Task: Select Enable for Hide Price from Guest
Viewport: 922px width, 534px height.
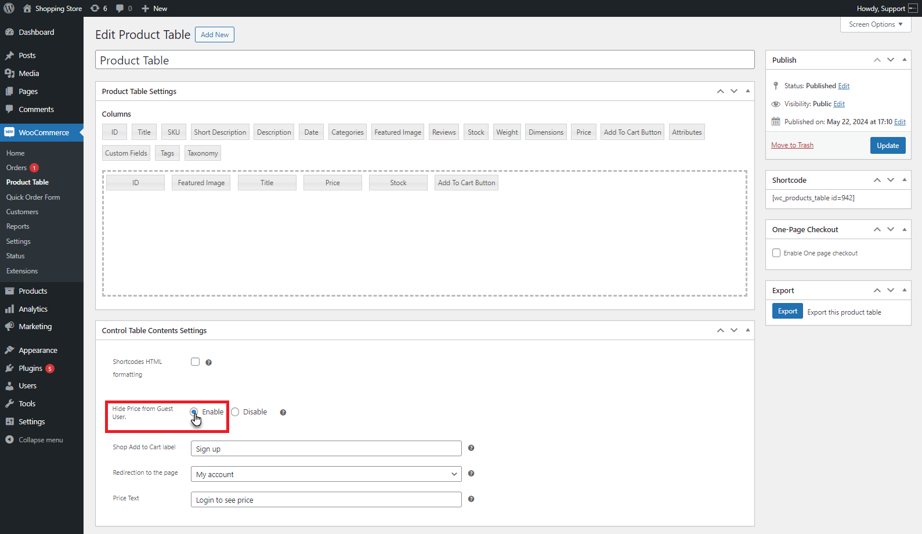Action: (194, 412)
